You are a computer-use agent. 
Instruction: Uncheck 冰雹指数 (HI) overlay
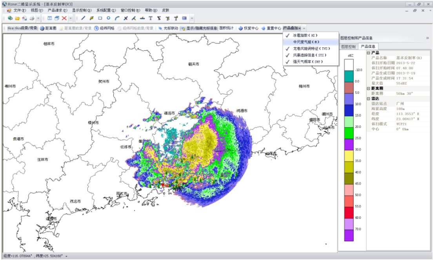[311, 35]
